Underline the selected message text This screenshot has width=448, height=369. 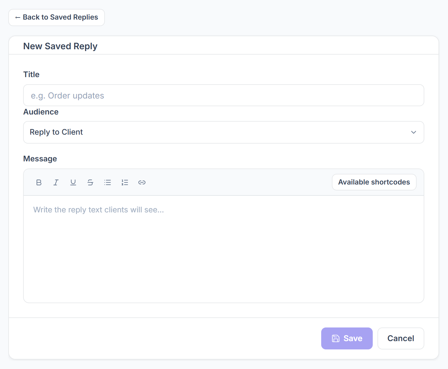tap(73, 182)
